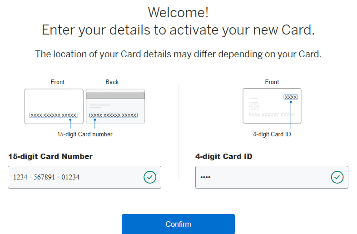
Task: Click the "15-digit Card number" caption under cards
Action: click(x=84, y=134)
